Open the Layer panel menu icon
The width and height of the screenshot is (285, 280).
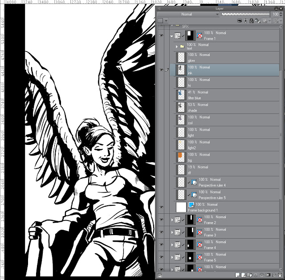[x=159, y=8]
